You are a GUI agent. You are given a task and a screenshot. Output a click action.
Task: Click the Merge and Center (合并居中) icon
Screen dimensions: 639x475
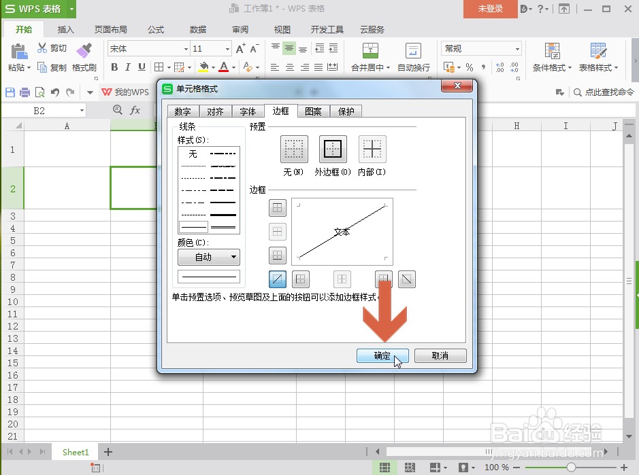point(370,51)
